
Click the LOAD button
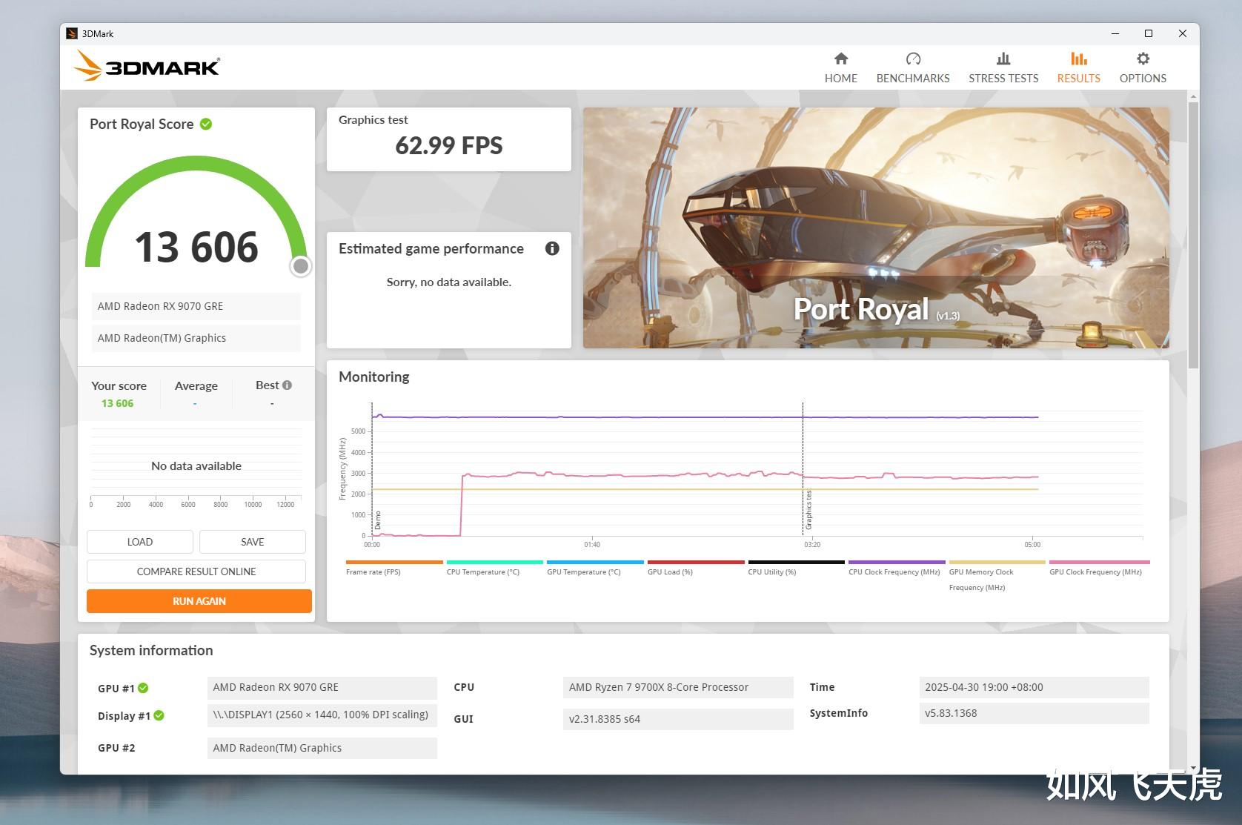[140, 542]
